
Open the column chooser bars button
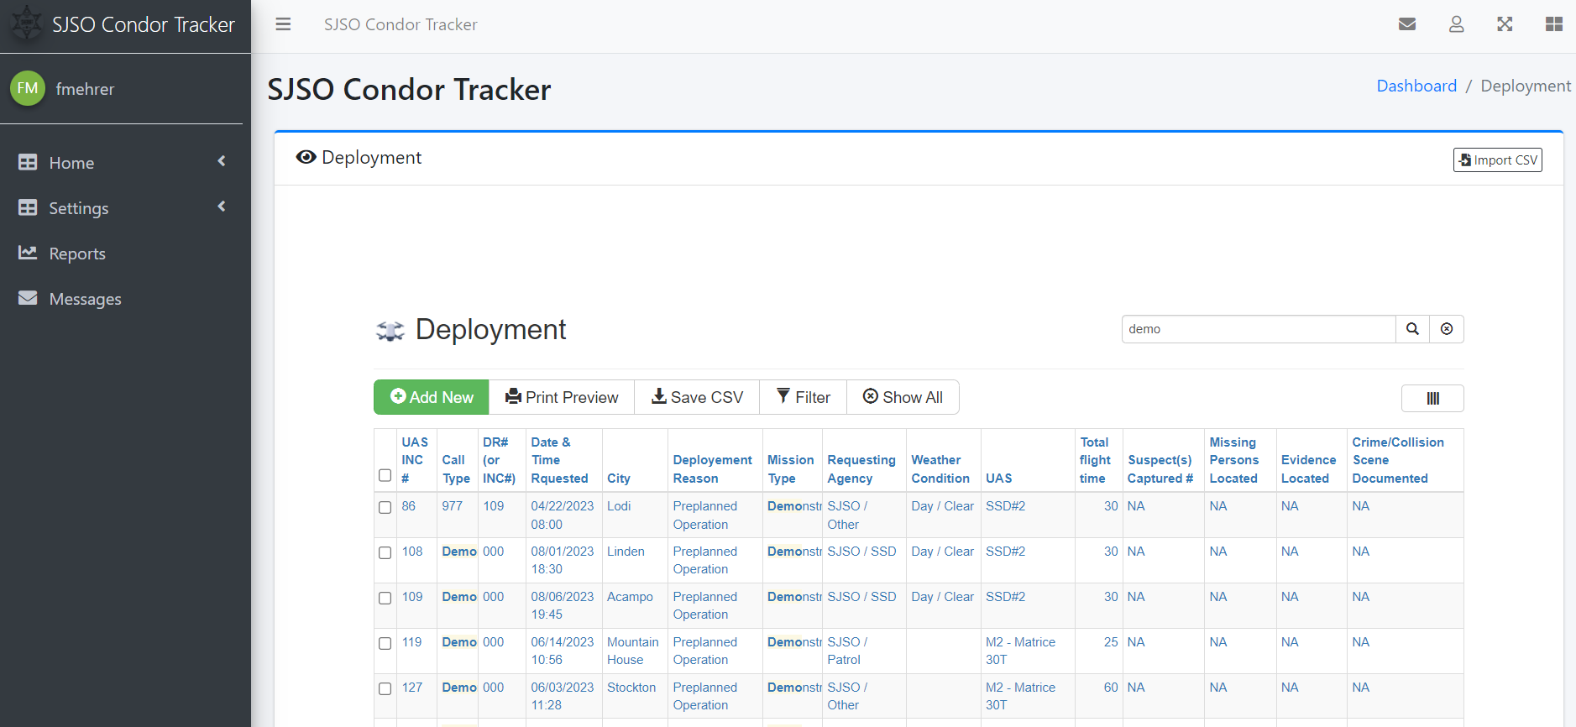click(x=1432, y=399)
